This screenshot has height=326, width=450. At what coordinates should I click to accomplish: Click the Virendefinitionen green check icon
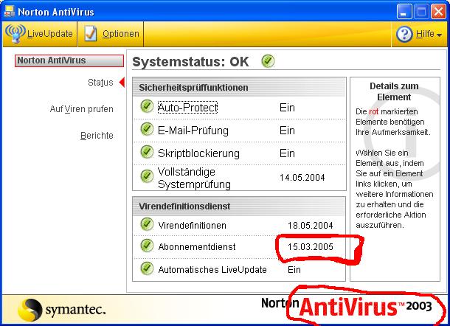click(x=147, y=224)
